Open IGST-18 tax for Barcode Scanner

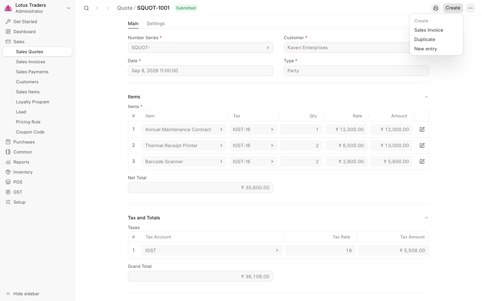coord(253,162)
